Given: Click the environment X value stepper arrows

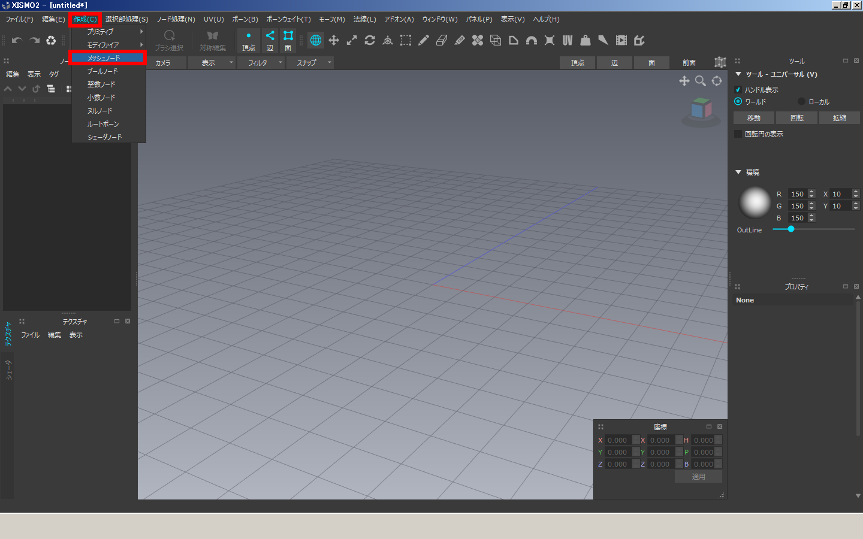Looking at the screenshot, I should [x=856, y=193].
